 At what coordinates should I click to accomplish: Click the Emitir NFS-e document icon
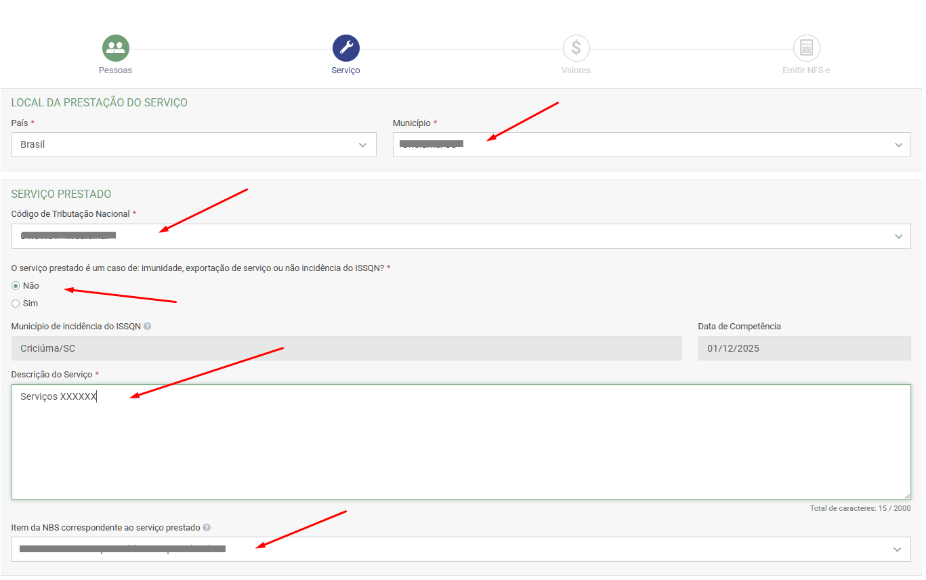click(x=806, y=48)
